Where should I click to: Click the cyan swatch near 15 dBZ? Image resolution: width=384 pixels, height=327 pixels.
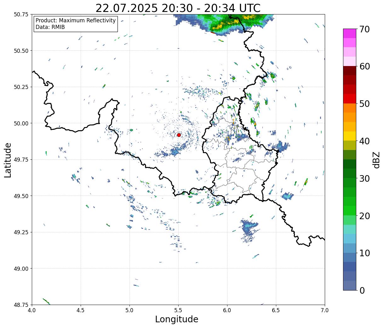pyautogui.click(x=350, y=238)
